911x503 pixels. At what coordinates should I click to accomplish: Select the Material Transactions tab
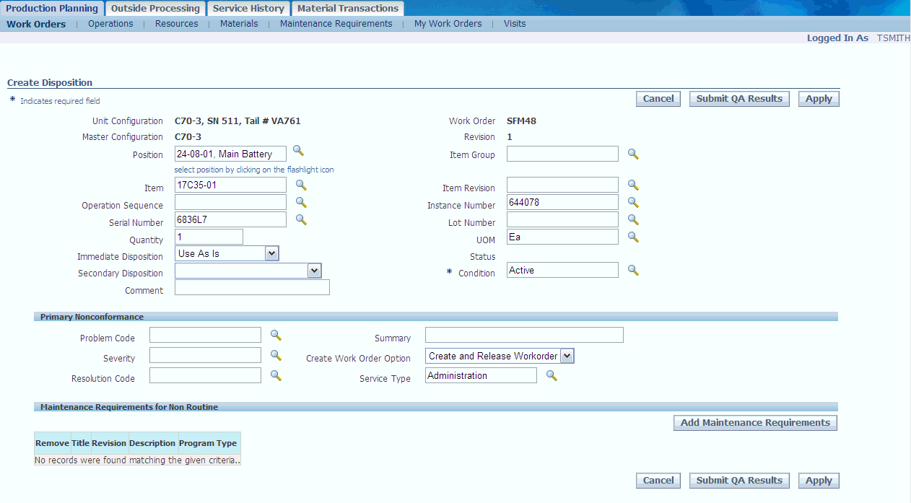click(x=348, y=9)
